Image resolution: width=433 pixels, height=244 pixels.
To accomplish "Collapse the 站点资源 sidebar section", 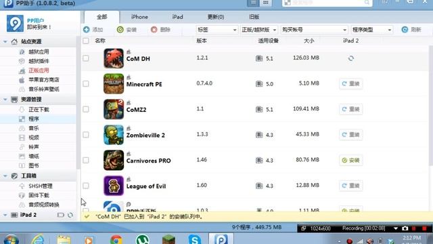I will tap(5, 41).
